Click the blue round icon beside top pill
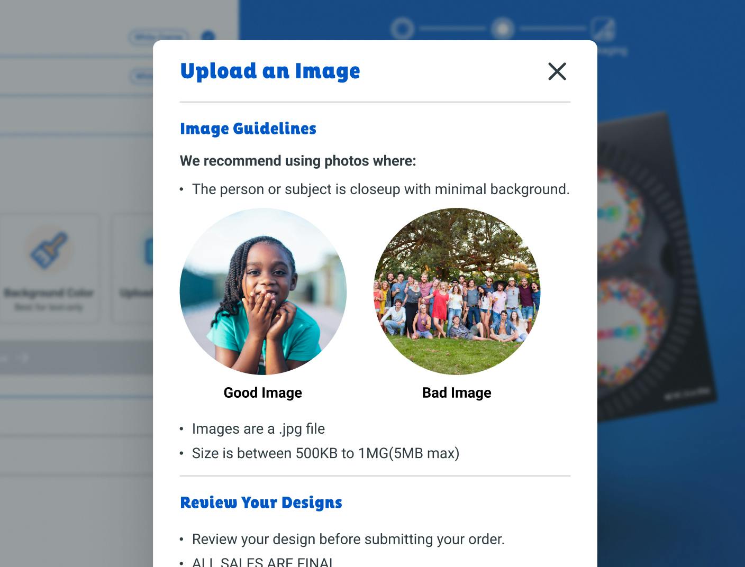The width and height of the screenshot is (745, 567). [208, 36]
